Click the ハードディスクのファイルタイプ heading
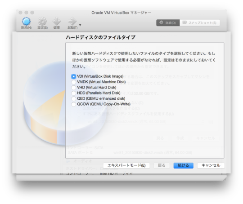 [x=101, y=37]
